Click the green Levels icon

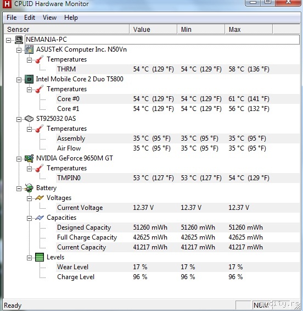pyautogui.click(x=40, y=257)
